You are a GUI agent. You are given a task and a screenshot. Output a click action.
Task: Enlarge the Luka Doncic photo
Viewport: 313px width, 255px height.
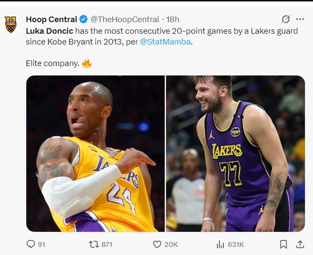[235, 153]
